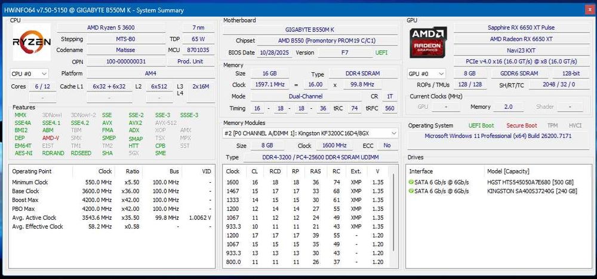Click the command rate value '1T'
This screenshot has width=597, height=279.
pyautogui.click(x=390, y=96)
